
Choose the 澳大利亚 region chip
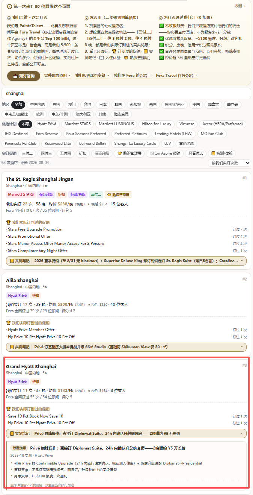click(x=83, y=114)
